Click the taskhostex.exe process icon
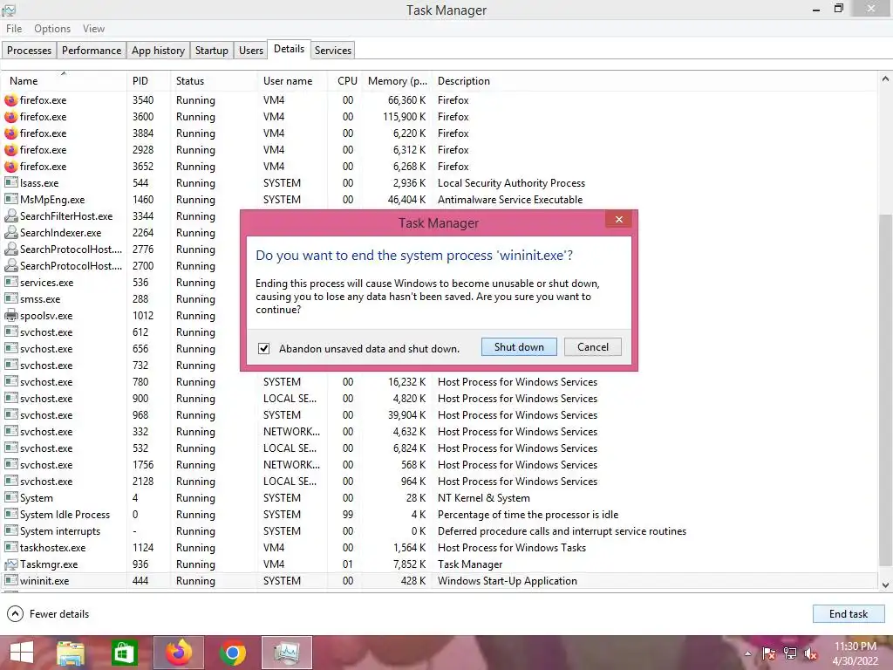This screenshot has height=670, width=893. pos(10,548)
